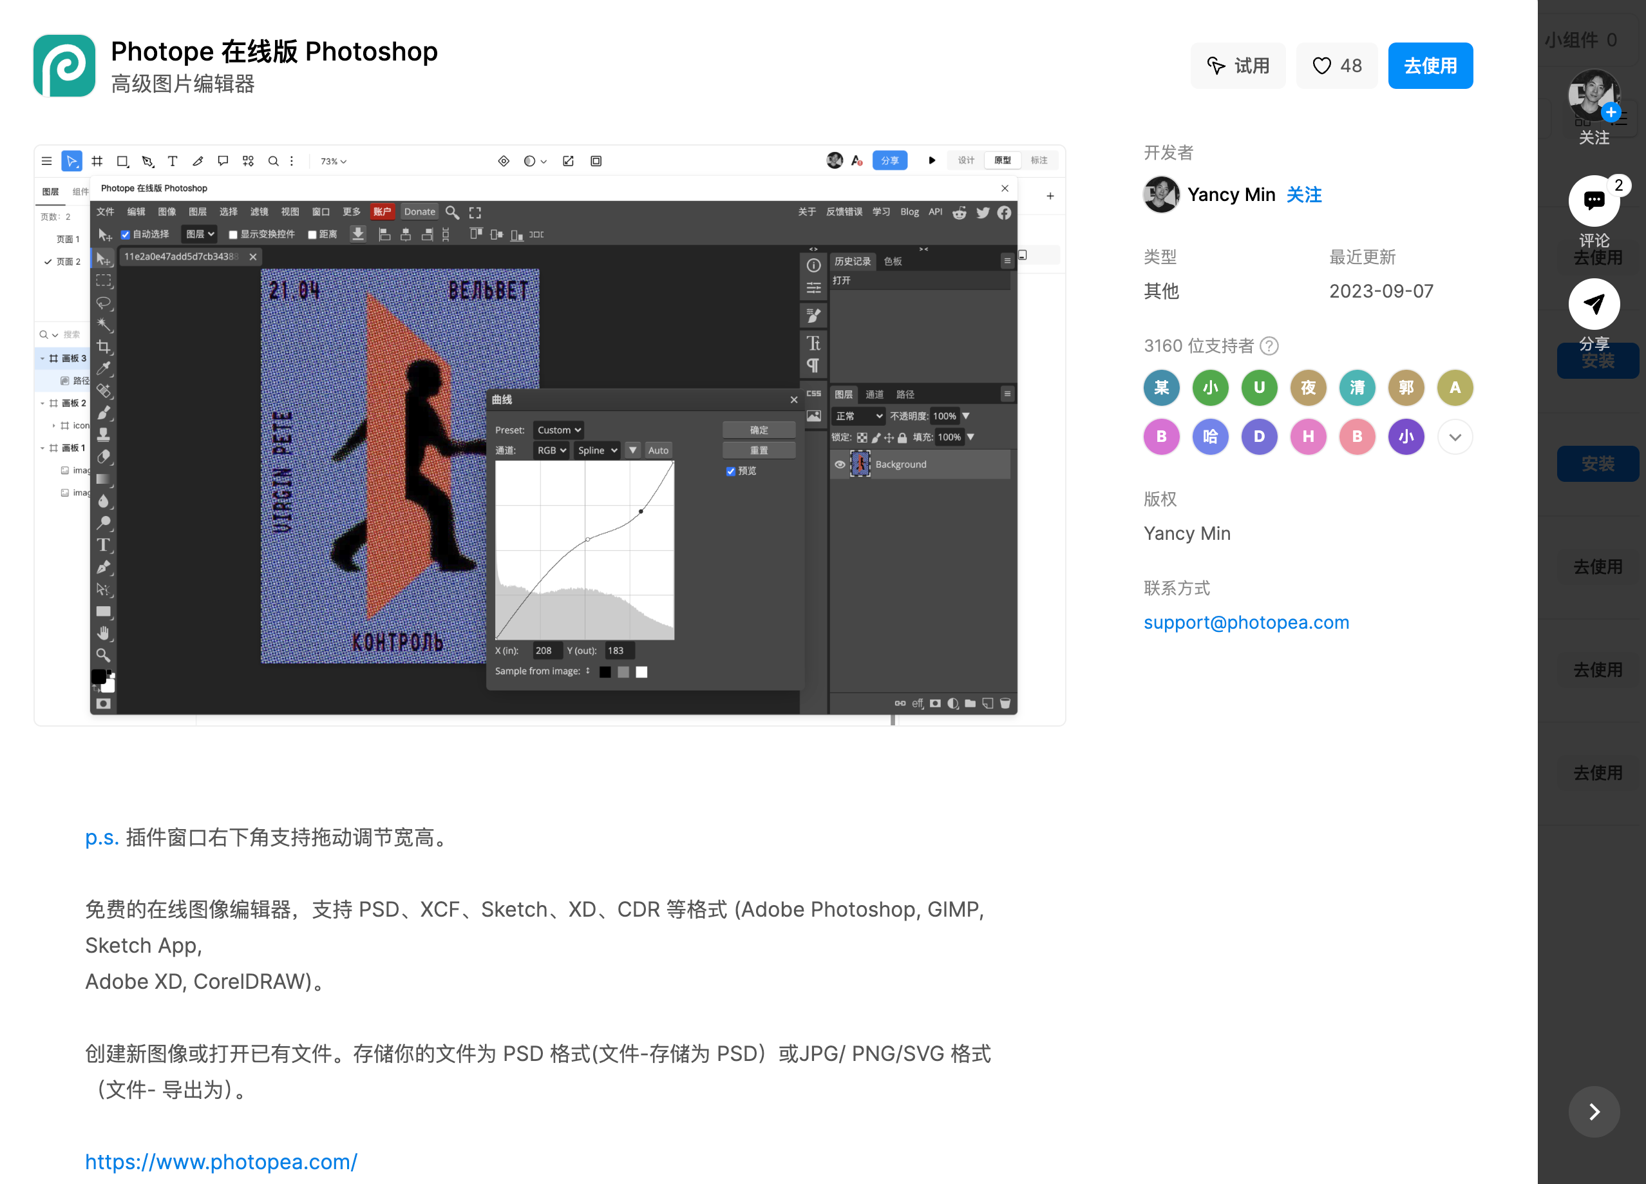Select the Type tool in toolbox
The width and height of the screenshot is (1646, 1184).
pos(104,544)
